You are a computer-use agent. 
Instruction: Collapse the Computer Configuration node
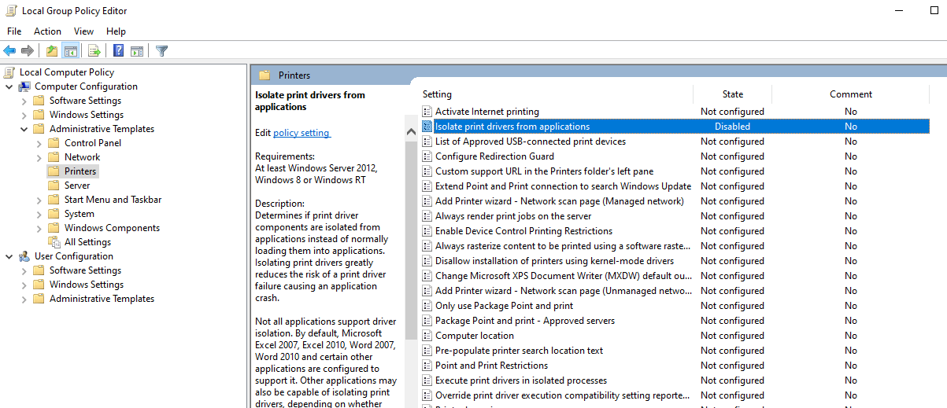[9, 86]
